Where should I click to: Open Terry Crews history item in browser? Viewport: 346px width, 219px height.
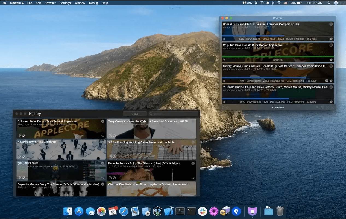point(114,136)
